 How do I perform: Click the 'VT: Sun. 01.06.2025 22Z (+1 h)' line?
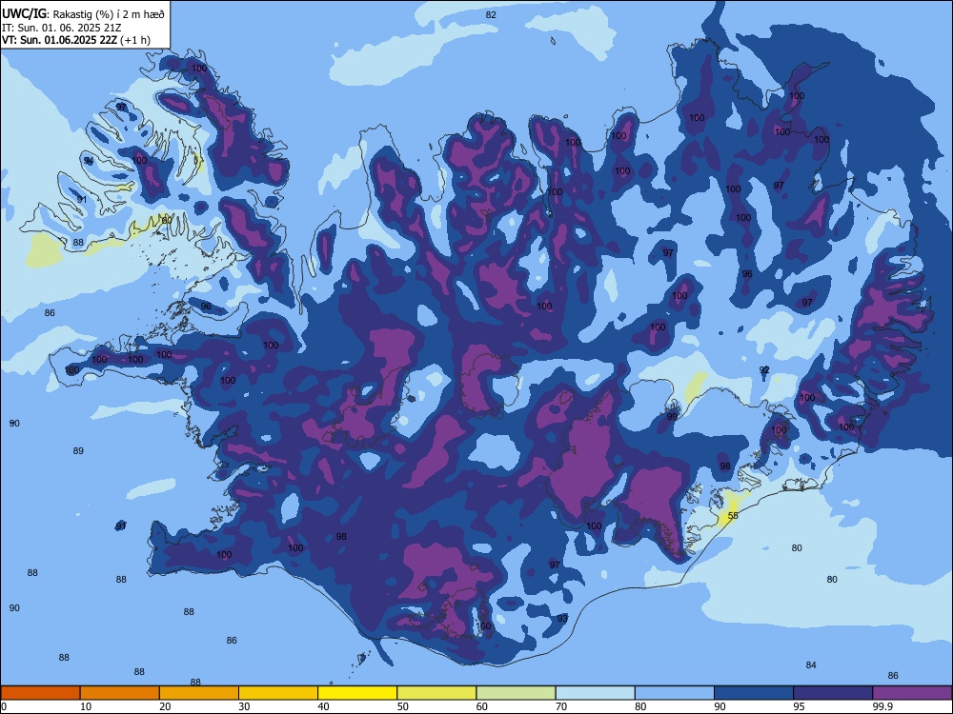point(76,40)
